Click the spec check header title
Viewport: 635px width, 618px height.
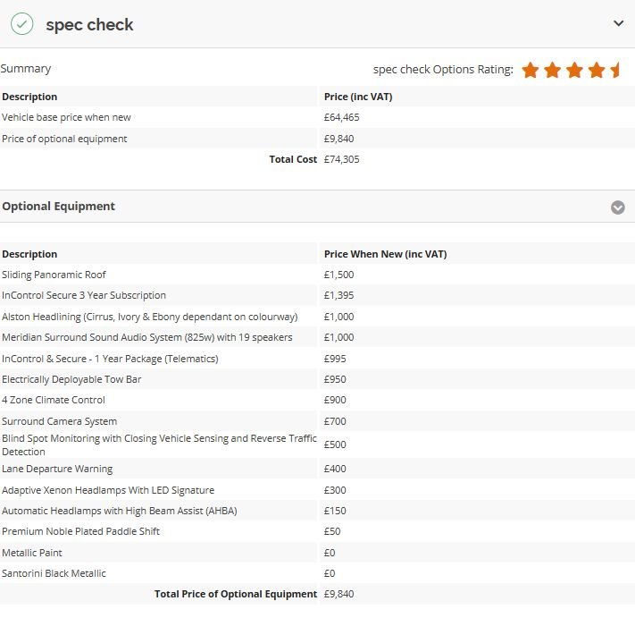coord(89,25)
